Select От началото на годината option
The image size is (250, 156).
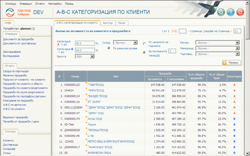(144, 44)
